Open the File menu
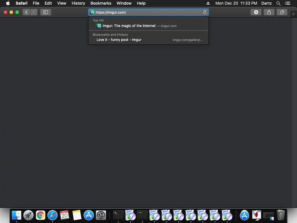Image resolution: width=297 pixels, height=223 pixels. point(36,3)
